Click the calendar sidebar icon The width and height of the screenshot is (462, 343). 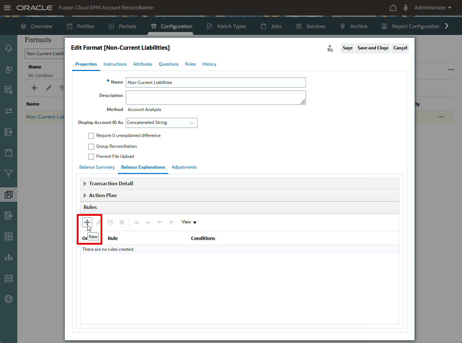tap(9, 278)
